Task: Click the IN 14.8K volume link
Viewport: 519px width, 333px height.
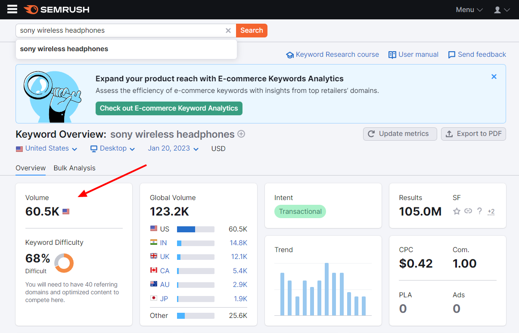Action: coord(238,243)
